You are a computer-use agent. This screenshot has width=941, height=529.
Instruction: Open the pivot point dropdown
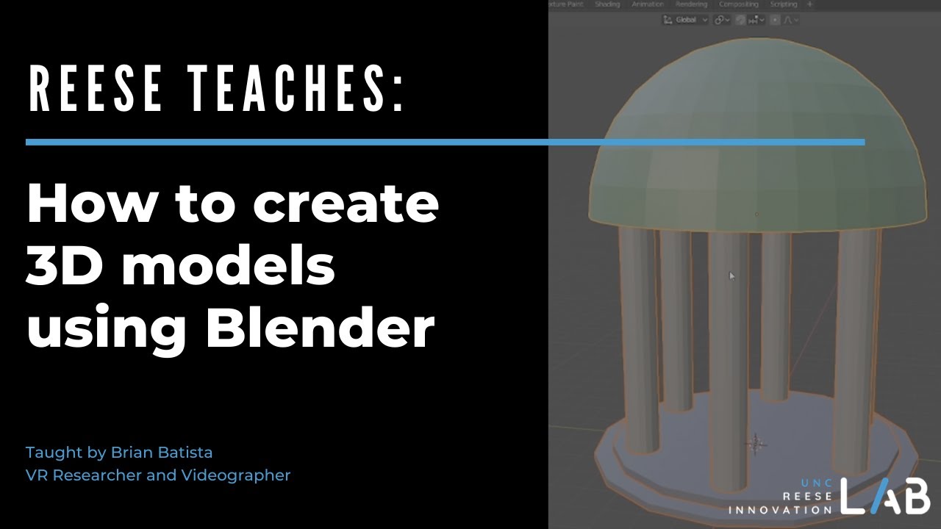click(x=722, y=20)
